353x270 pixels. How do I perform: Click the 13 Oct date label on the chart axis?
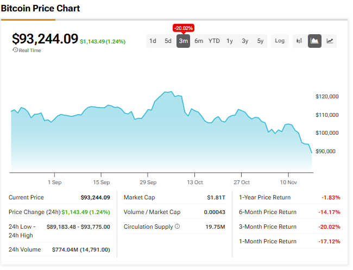pyautogui.click(x=195, y=183)
